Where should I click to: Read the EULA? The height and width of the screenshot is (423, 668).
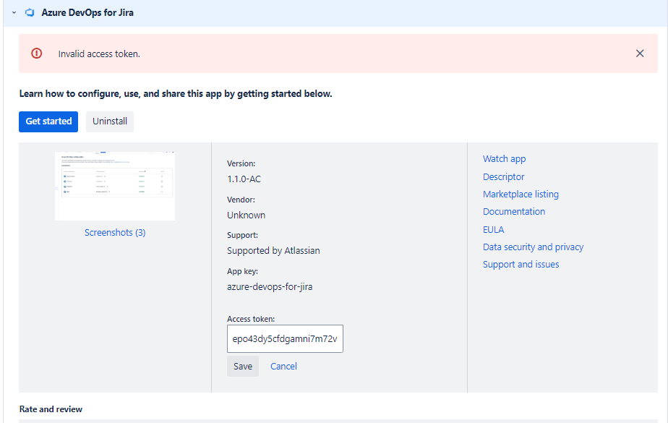point(493,229)
